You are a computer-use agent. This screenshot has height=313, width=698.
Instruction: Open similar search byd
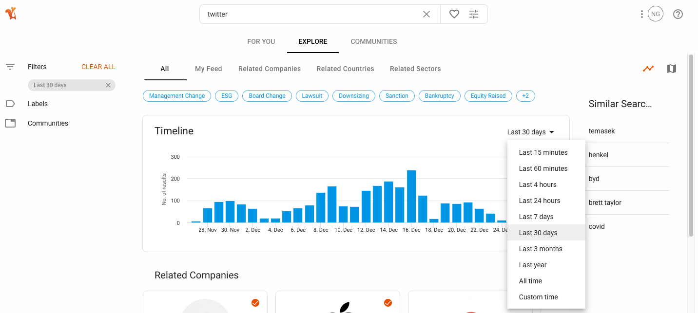[x=594, y=179]
